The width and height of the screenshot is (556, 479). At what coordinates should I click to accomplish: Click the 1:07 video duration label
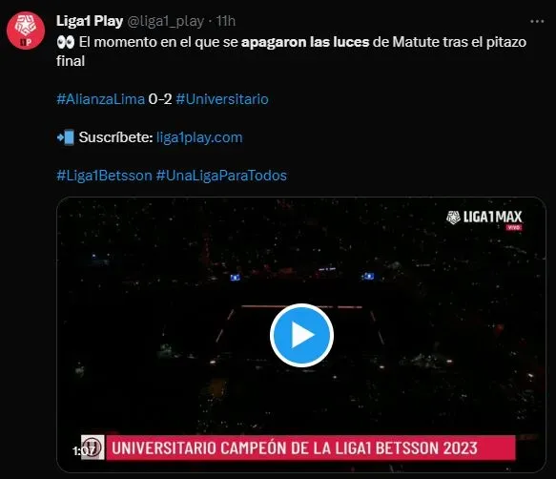click(x=84, y=450)
